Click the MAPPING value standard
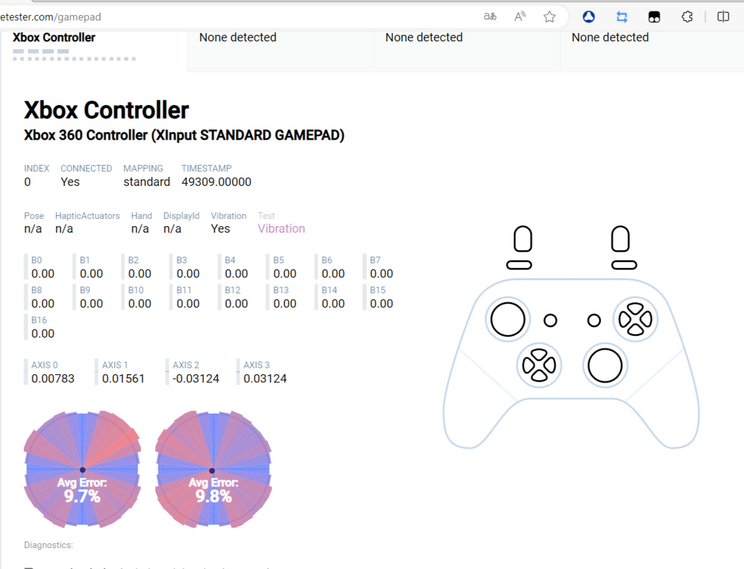744x569 pixels. point(147,182)
